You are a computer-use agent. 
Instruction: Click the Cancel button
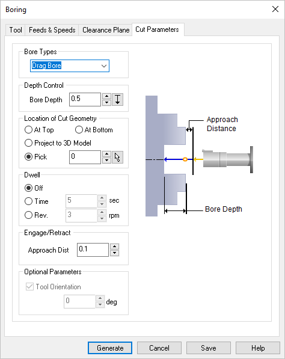click(x=159, y=348)
